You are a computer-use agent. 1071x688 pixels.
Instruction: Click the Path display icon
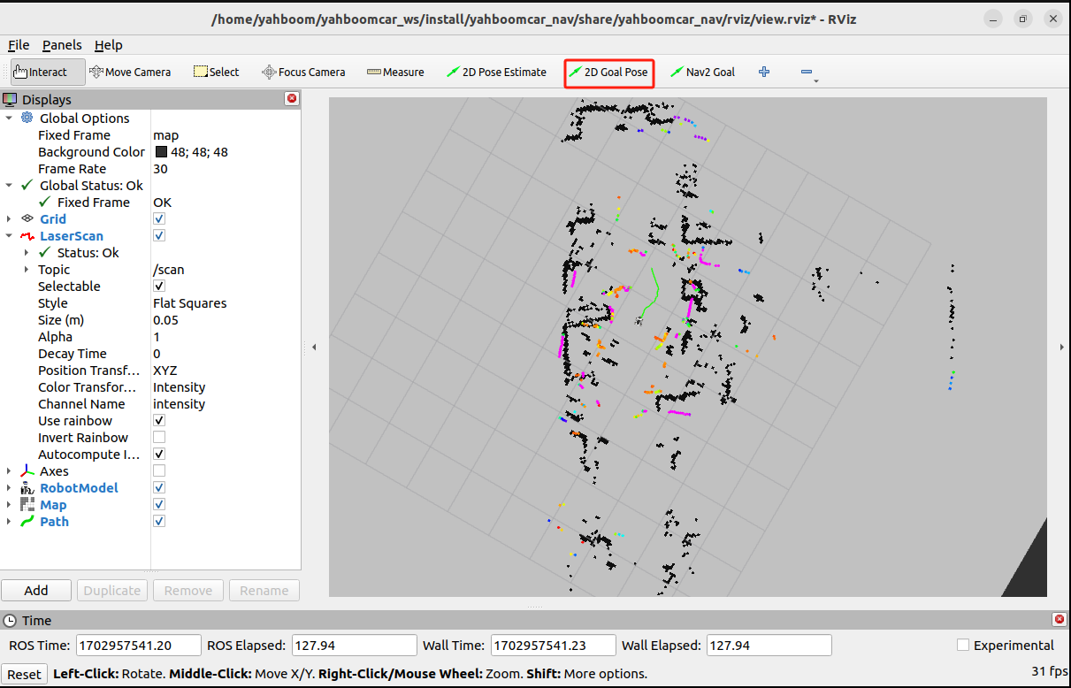pos(27,522)
